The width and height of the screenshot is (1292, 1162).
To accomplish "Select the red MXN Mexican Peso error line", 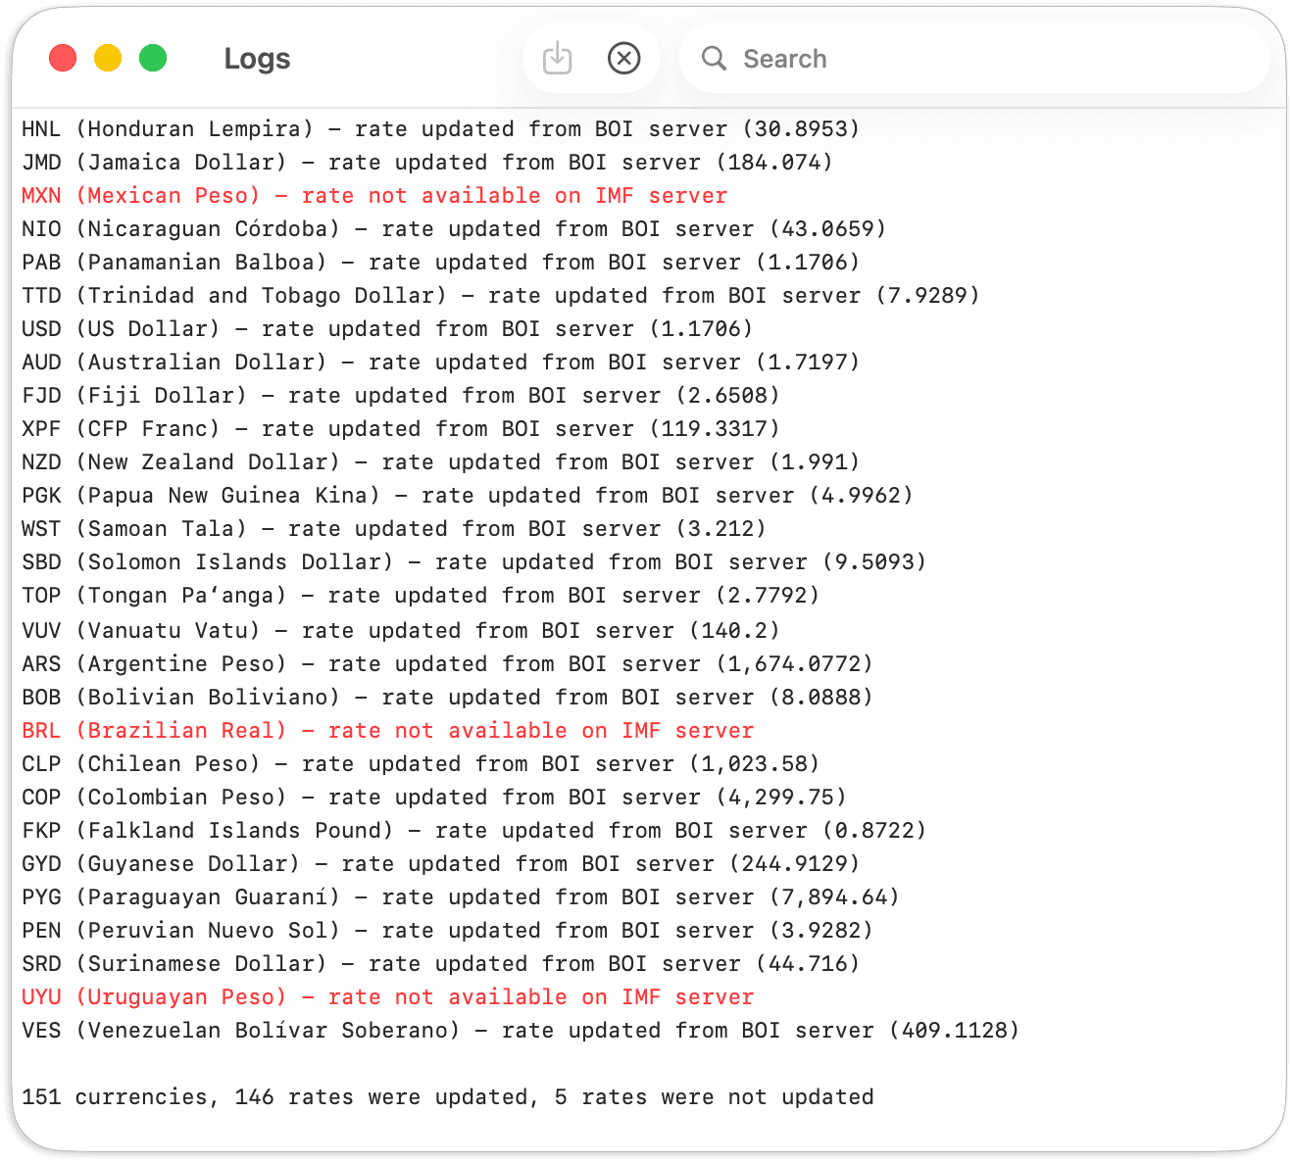I will pyautogui.click(x=374, y=196).
